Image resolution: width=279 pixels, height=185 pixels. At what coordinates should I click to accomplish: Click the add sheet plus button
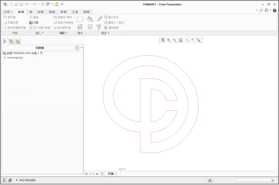[102, 173]
